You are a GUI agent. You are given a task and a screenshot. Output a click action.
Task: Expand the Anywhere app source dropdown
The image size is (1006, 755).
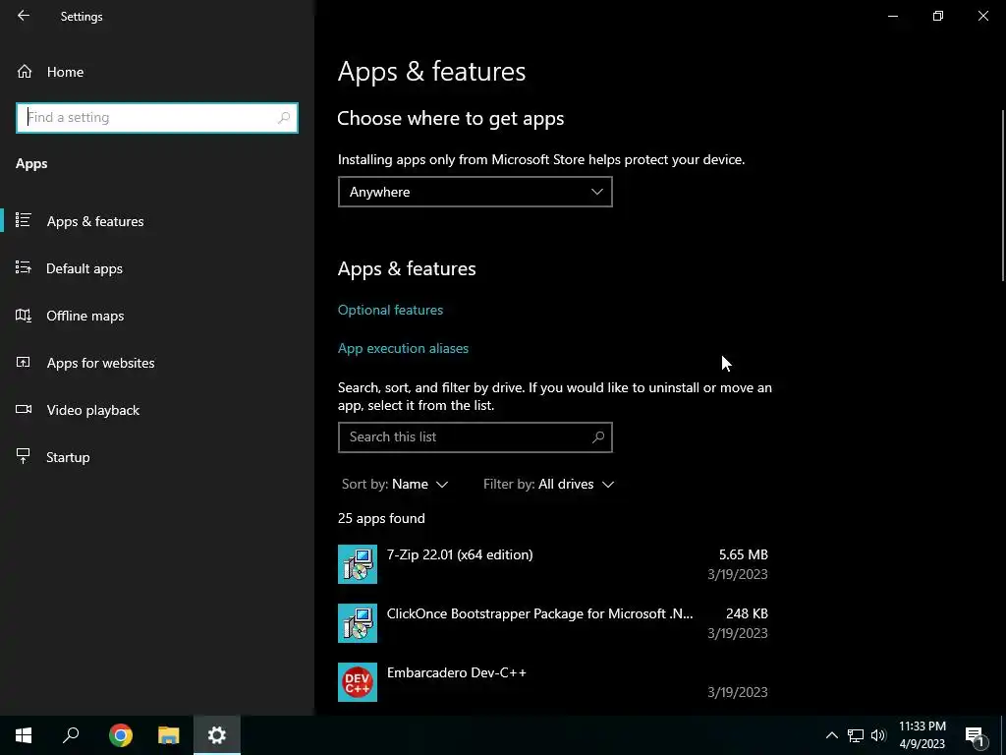(475, 192)
